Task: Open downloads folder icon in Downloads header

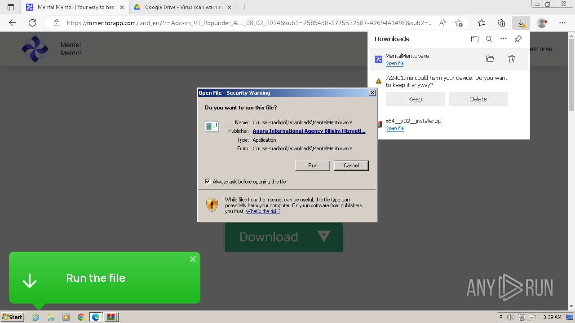Action: point(475,39)
